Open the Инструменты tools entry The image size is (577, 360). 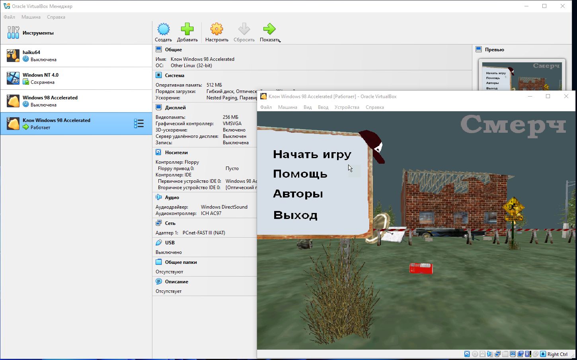(76, 33)
